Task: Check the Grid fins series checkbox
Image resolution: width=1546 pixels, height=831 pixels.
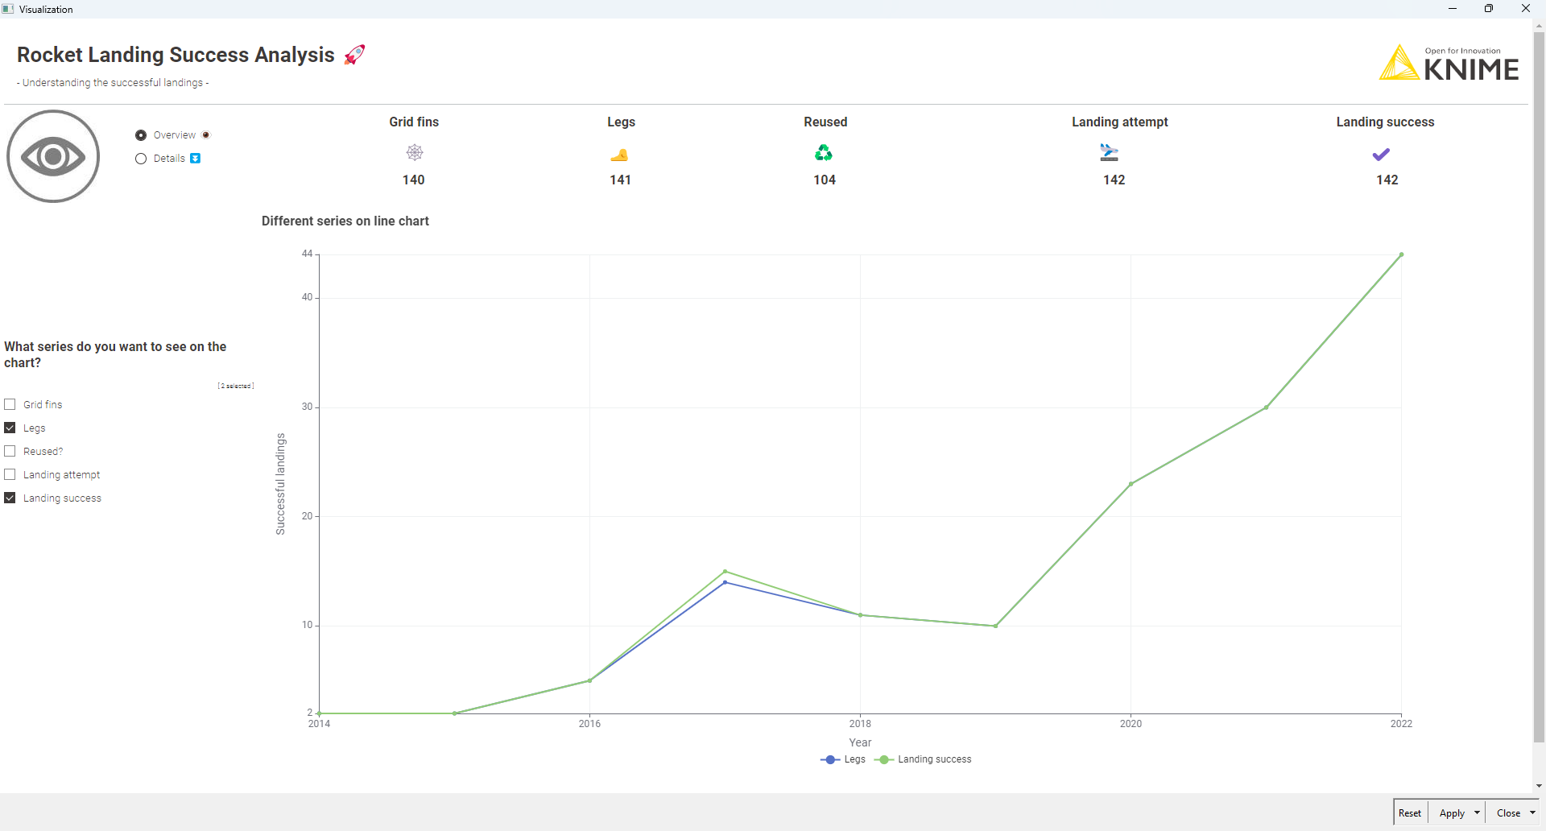Action: coord(10,404)
